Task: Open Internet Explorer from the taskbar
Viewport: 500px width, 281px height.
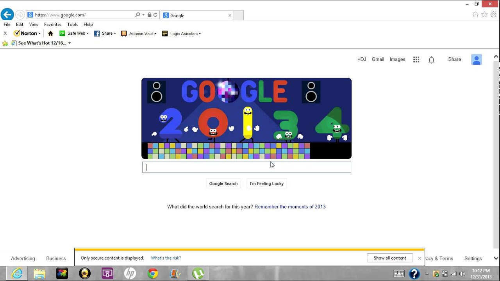Action: pyautogui.click(x=17, y=274)
